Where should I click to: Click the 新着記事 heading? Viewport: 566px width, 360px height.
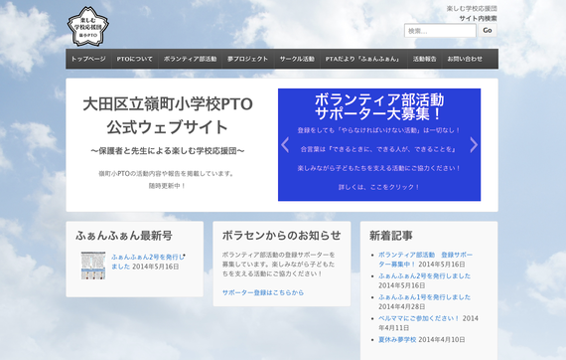coord(390,236)
